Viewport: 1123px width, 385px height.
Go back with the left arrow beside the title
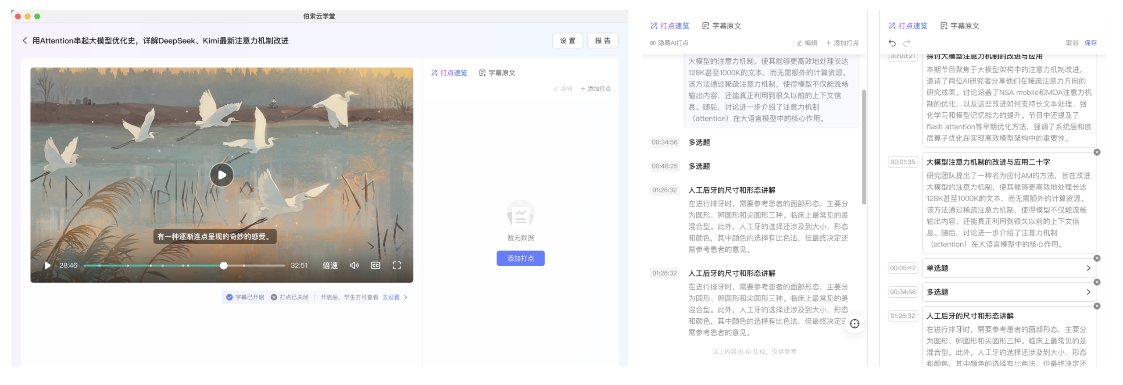click(x=25, y=41)
